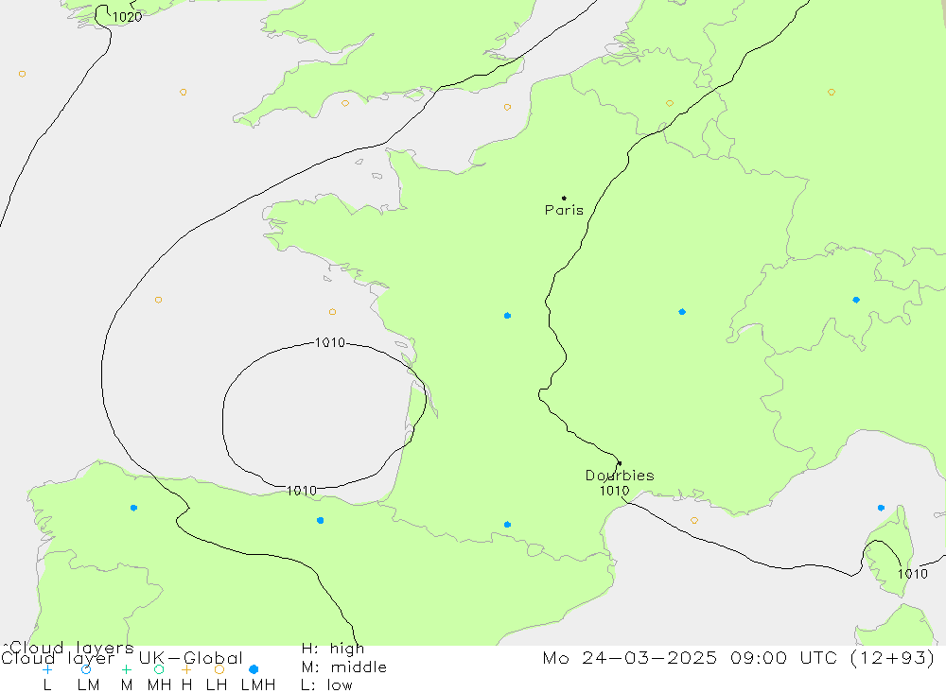Viewport: 946px width, 693px height.
Task: Click the LMH cloud marker over the Pyrenees
Action: point(507,525)
